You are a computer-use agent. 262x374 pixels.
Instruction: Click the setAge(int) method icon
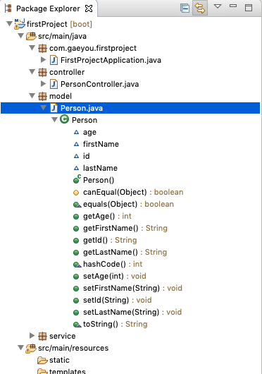pos(76,277)
